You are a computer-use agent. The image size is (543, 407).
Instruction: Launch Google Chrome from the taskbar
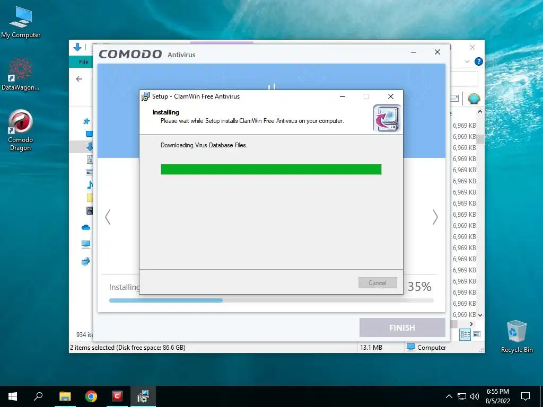click(91, 396)
